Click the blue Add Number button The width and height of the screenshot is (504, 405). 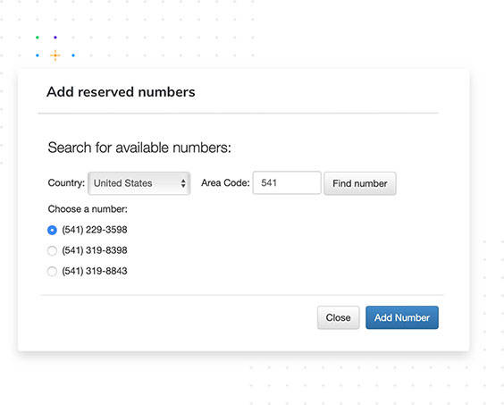402,317
